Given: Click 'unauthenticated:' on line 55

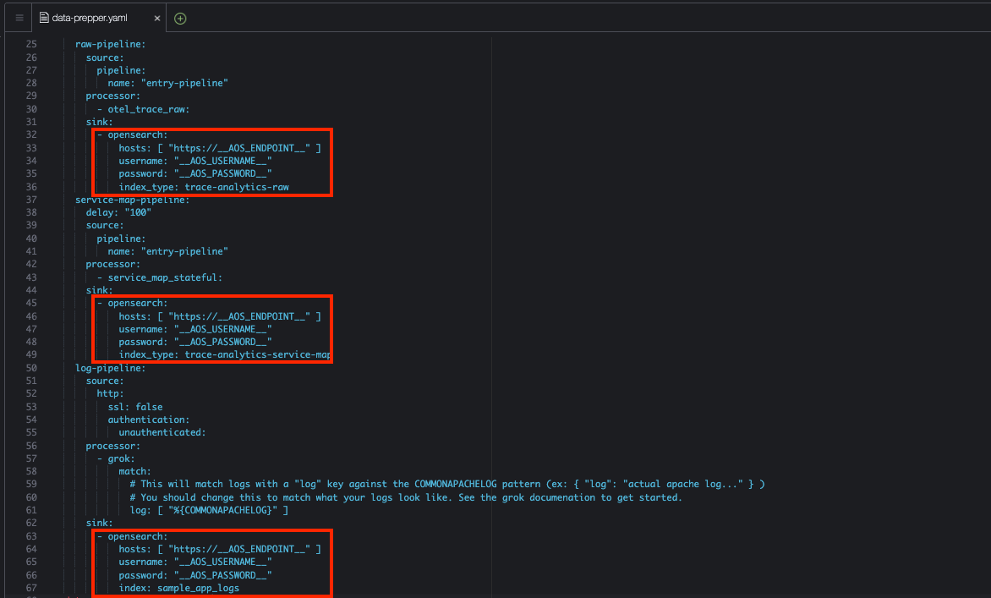Looking at the screenshot, I should pos(162,432).
